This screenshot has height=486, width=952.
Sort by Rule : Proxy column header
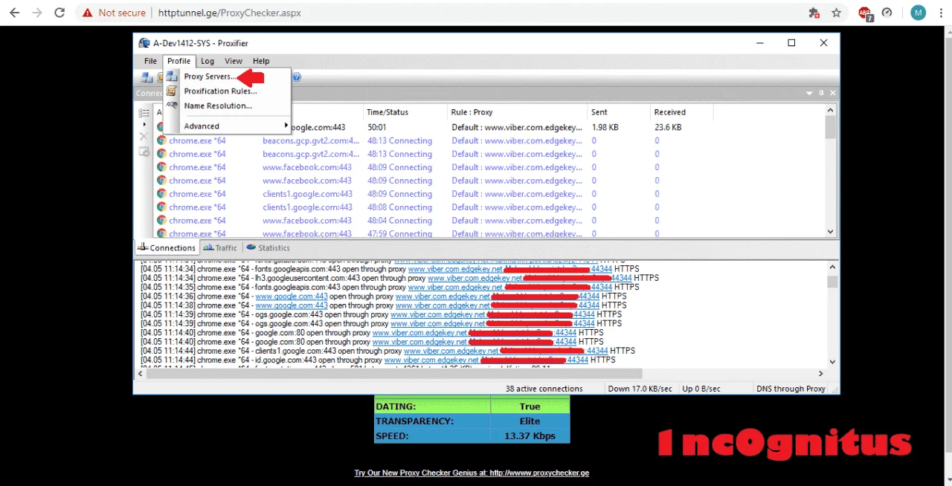pos(517,112)
